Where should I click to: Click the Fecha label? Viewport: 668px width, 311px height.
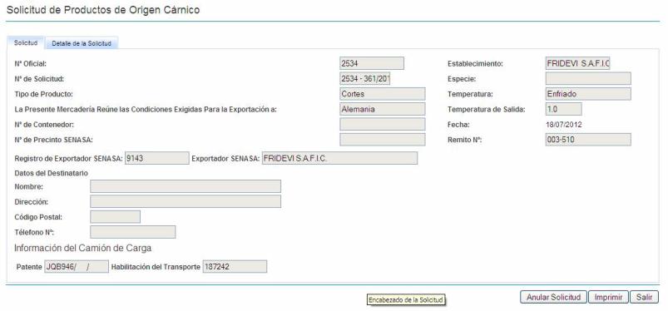458,125
